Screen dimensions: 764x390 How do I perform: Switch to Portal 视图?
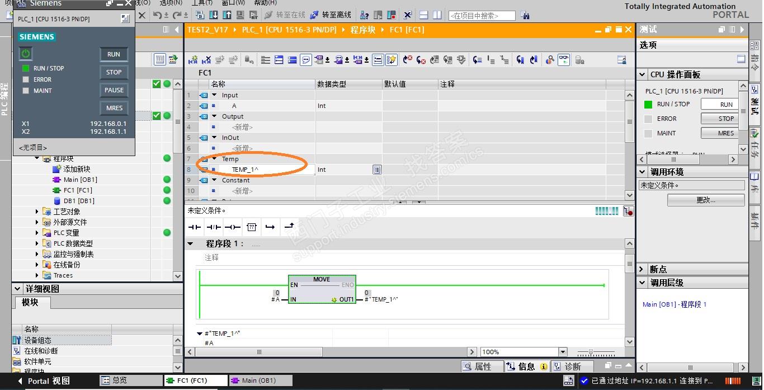pos(45,380)
